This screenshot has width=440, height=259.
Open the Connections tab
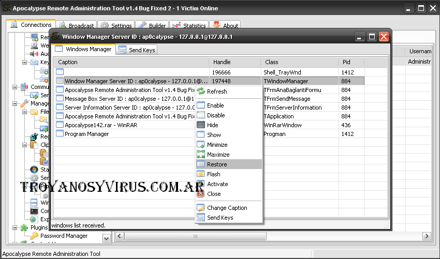click(x=31, y=25)
